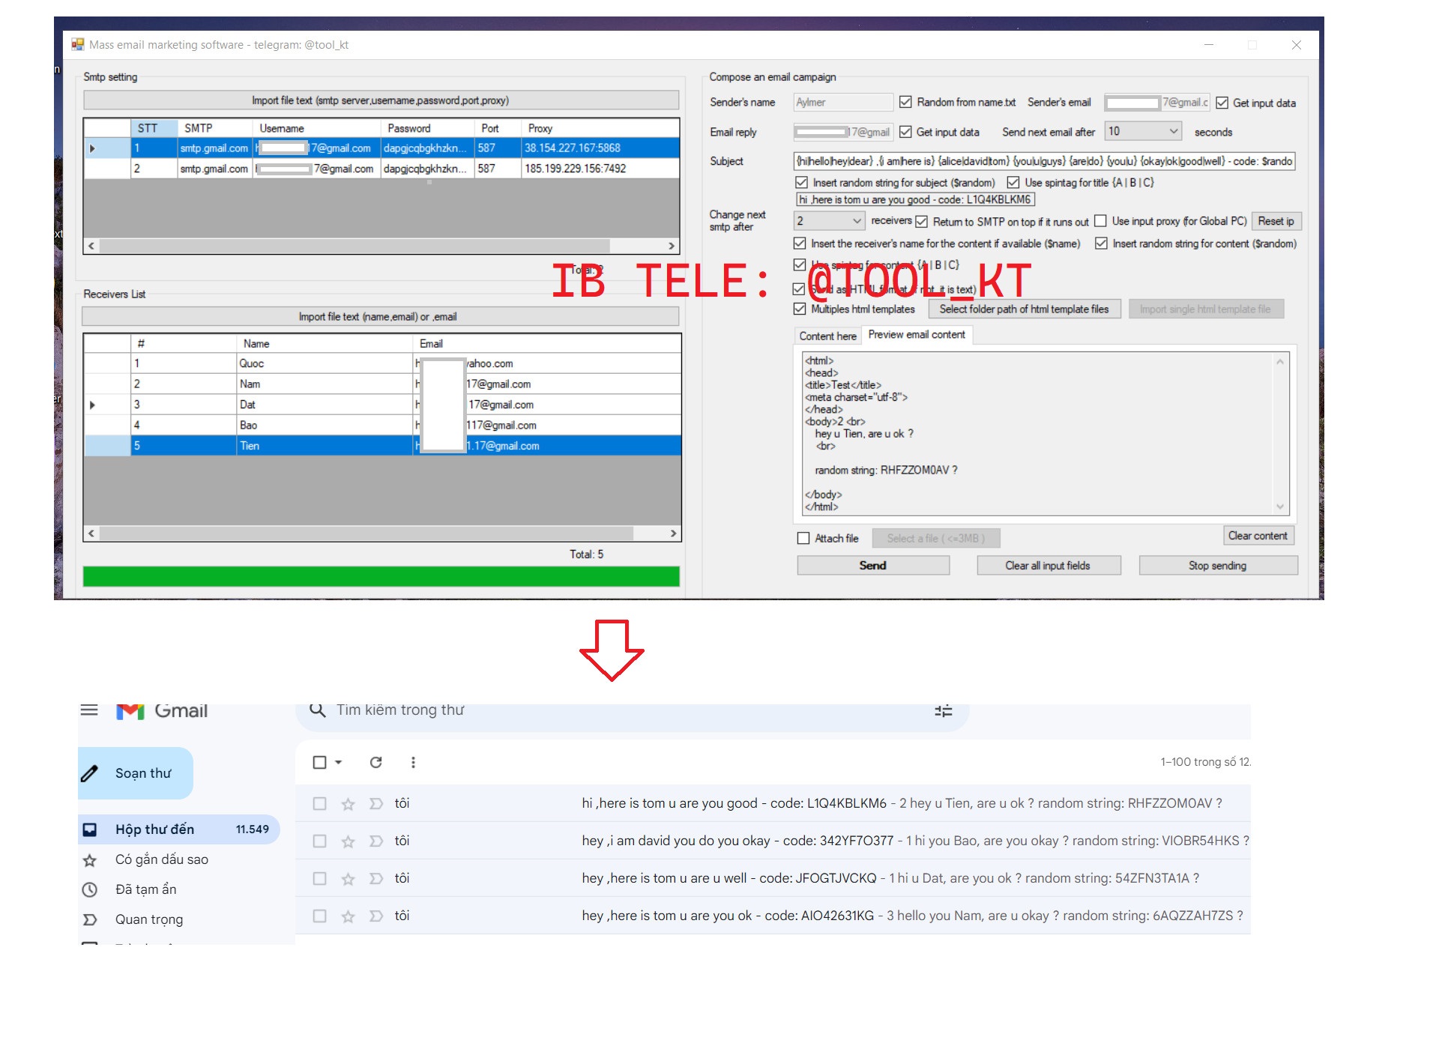Toggle Insert random string for content
The width and height of the screenshot is (1439, 1040).
coord(1101,244)
